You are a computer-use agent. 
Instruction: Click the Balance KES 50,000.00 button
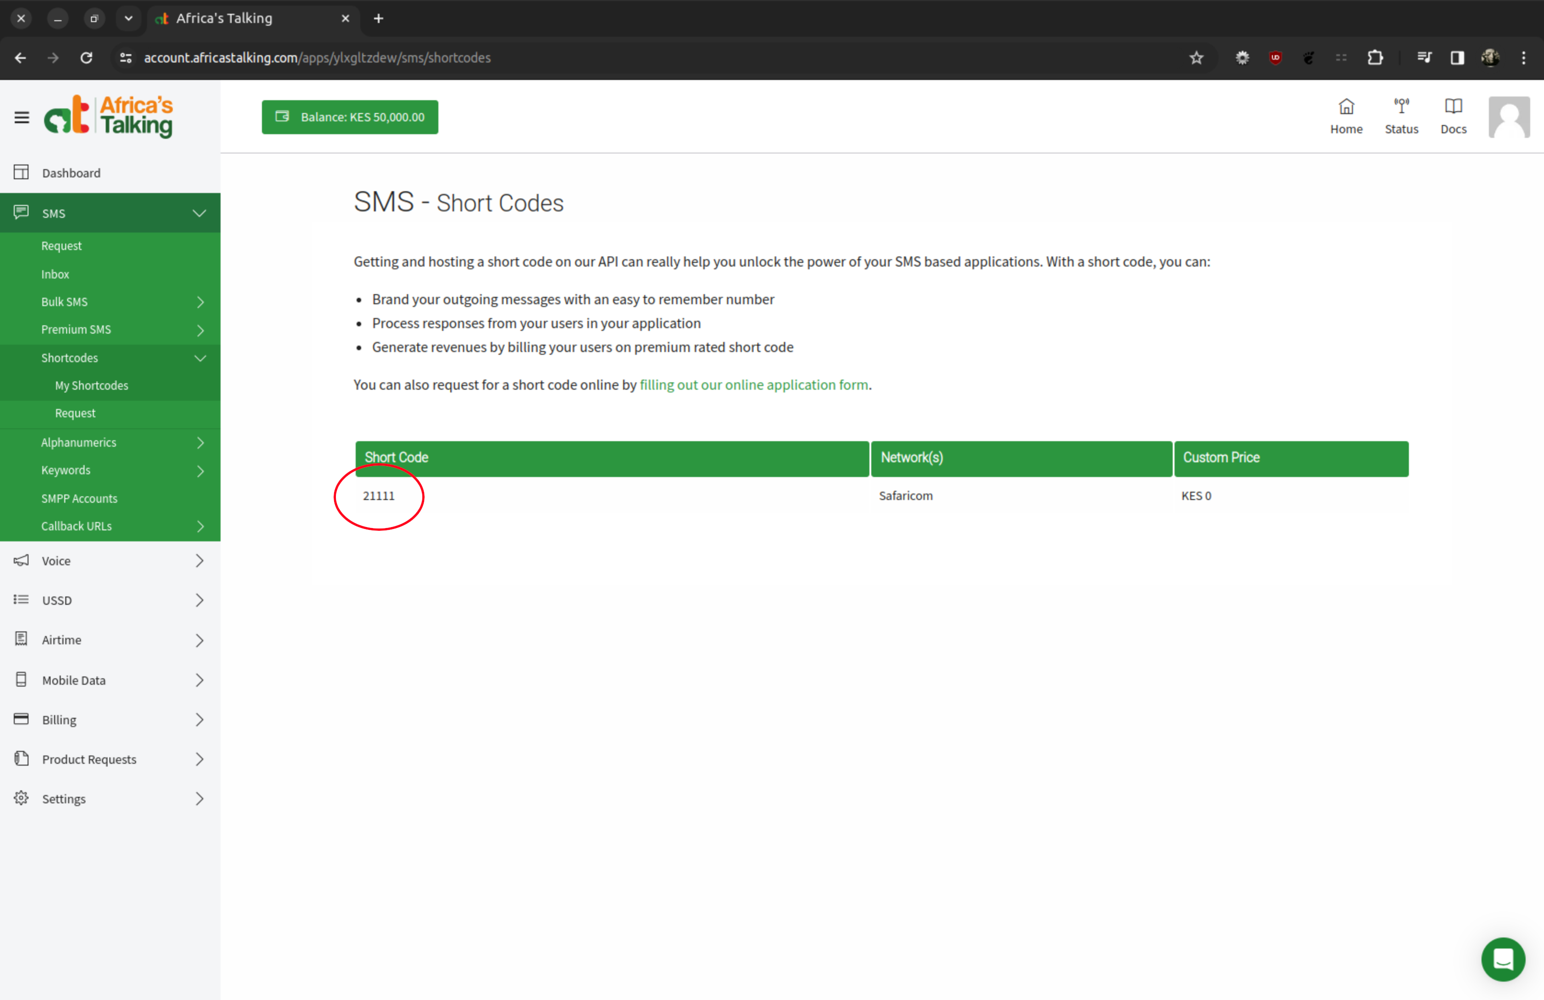[x=350, y=117]
